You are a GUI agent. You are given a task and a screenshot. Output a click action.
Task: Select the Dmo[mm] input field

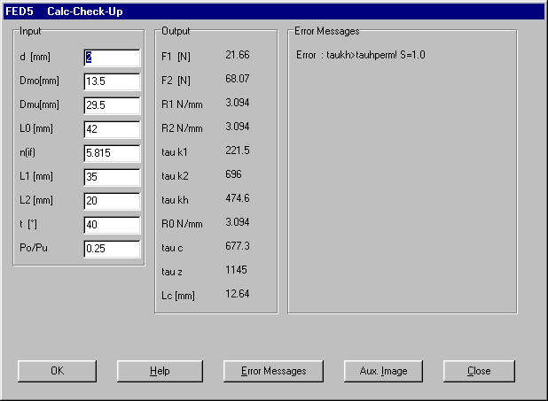[112, 81]
